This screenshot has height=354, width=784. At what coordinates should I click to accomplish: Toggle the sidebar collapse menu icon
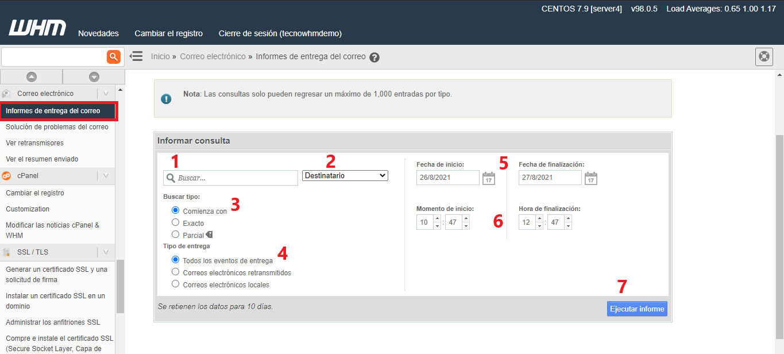[136, 56]
